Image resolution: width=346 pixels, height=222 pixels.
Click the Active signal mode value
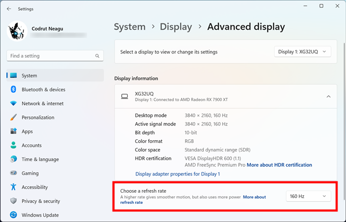[x=206, y=124]
